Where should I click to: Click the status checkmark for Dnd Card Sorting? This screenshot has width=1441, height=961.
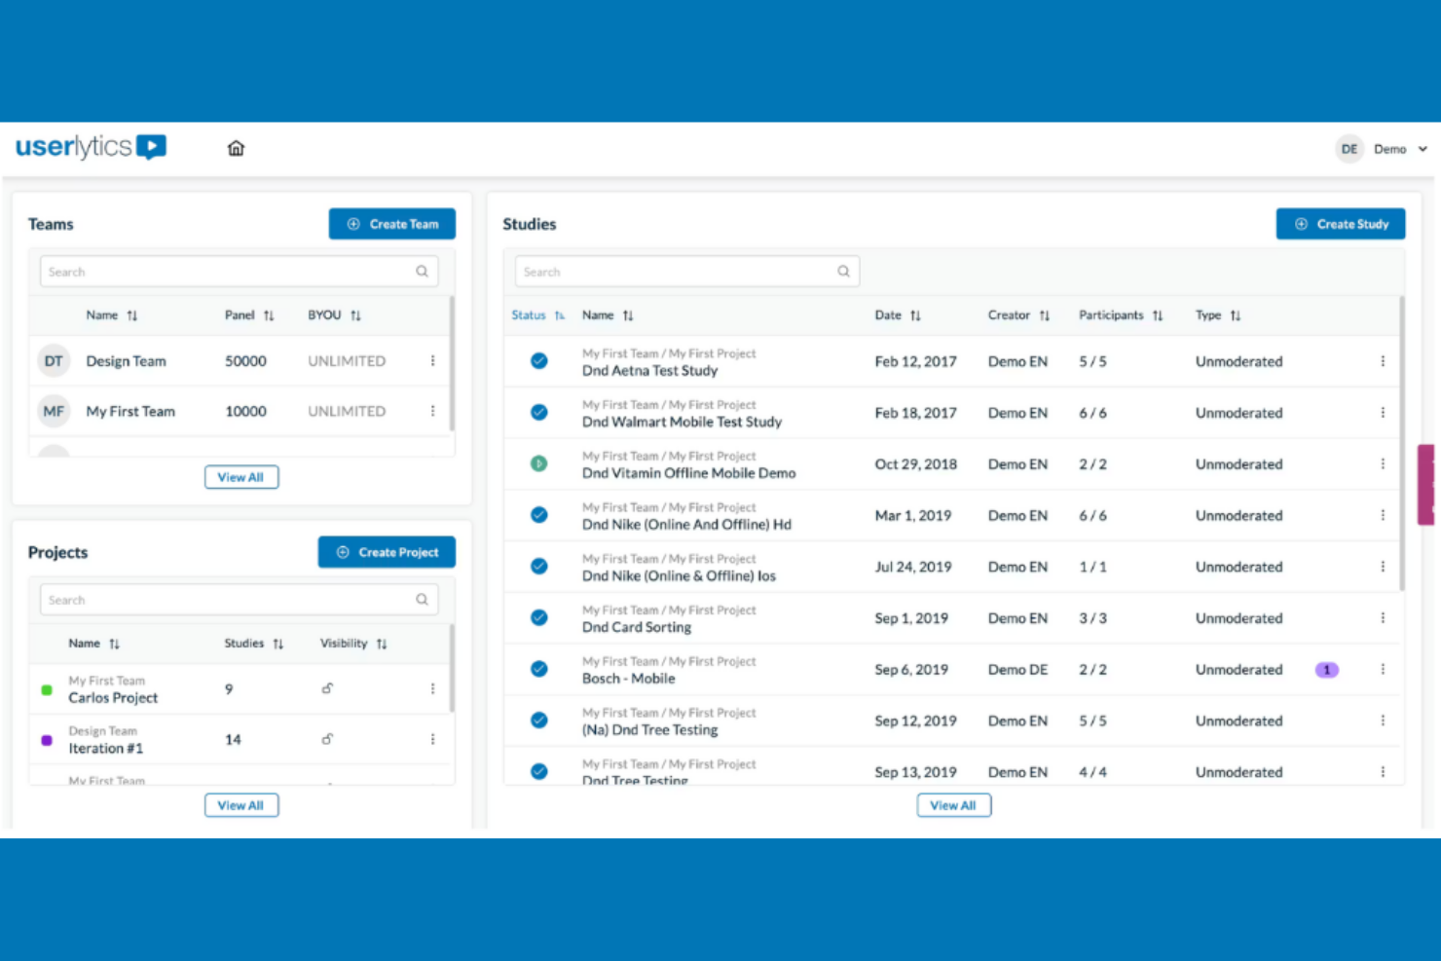pyautogui.click(x=538, y=618)
